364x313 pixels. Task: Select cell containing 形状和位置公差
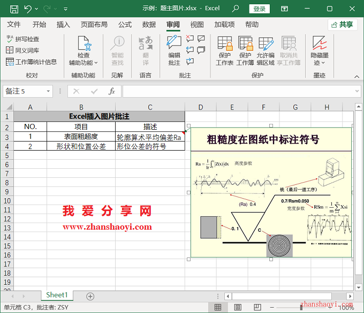click(x=81, y=146)
